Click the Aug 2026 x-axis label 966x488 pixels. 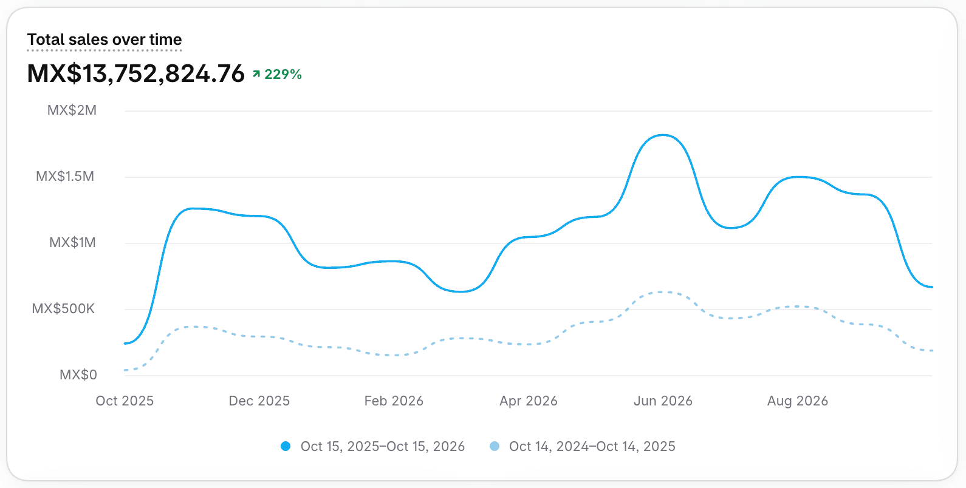(x=798, y=401)
